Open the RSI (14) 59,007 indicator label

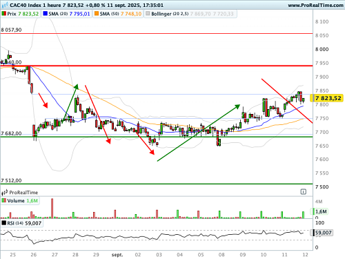pyautogui.click(x=22, y=223)
